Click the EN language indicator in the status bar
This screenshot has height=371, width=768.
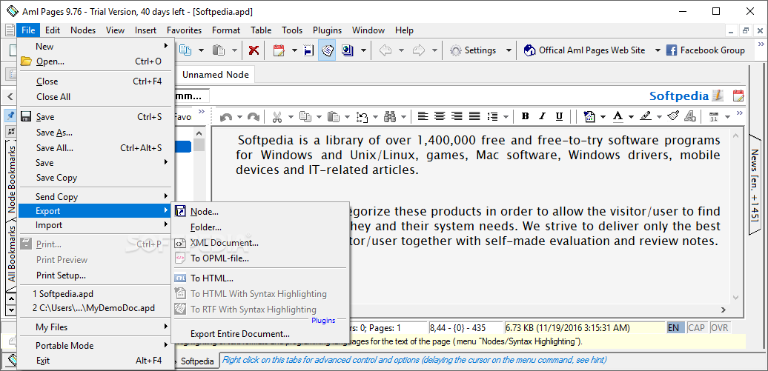click(x=674, y=328)
